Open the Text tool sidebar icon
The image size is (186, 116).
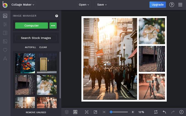click(x=5, y=58)
